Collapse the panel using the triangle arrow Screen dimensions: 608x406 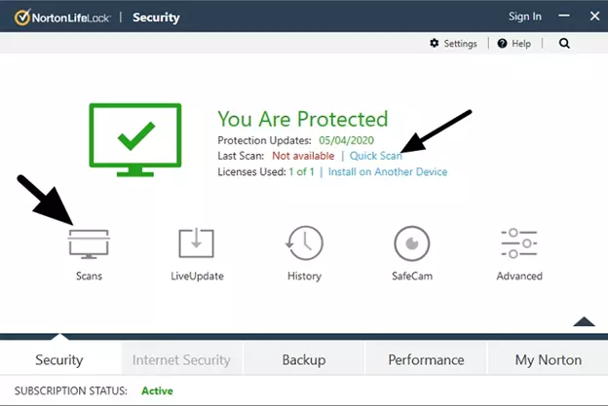(x=583, y=321)
